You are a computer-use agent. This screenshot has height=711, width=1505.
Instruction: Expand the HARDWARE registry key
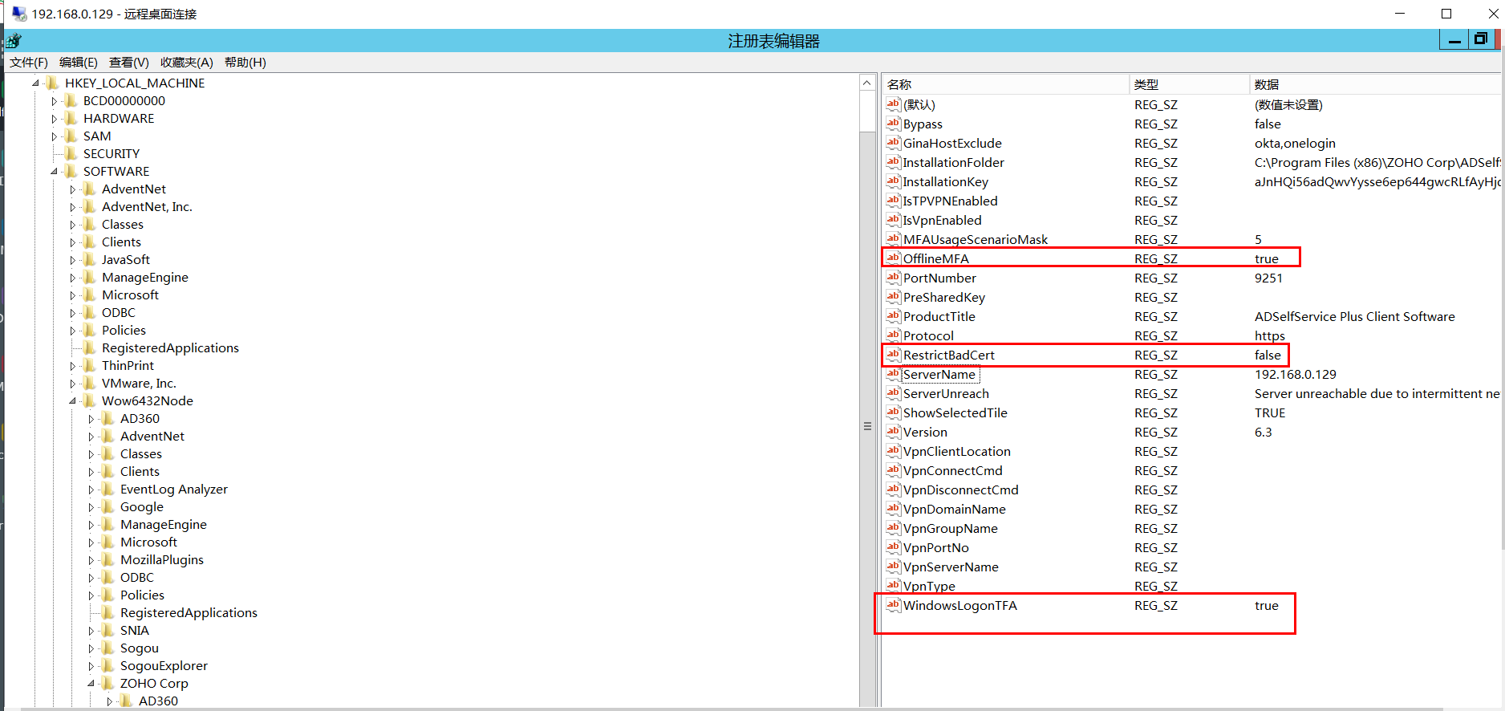point(54,119)
